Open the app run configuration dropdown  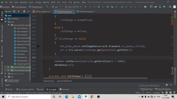click(x=56, y=7)
